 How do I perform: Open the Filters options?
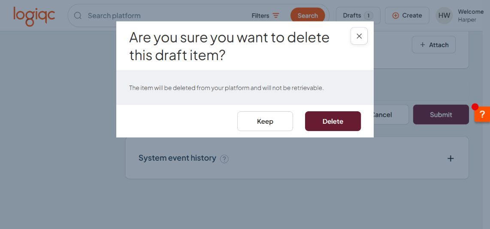[x=265, y=15]
